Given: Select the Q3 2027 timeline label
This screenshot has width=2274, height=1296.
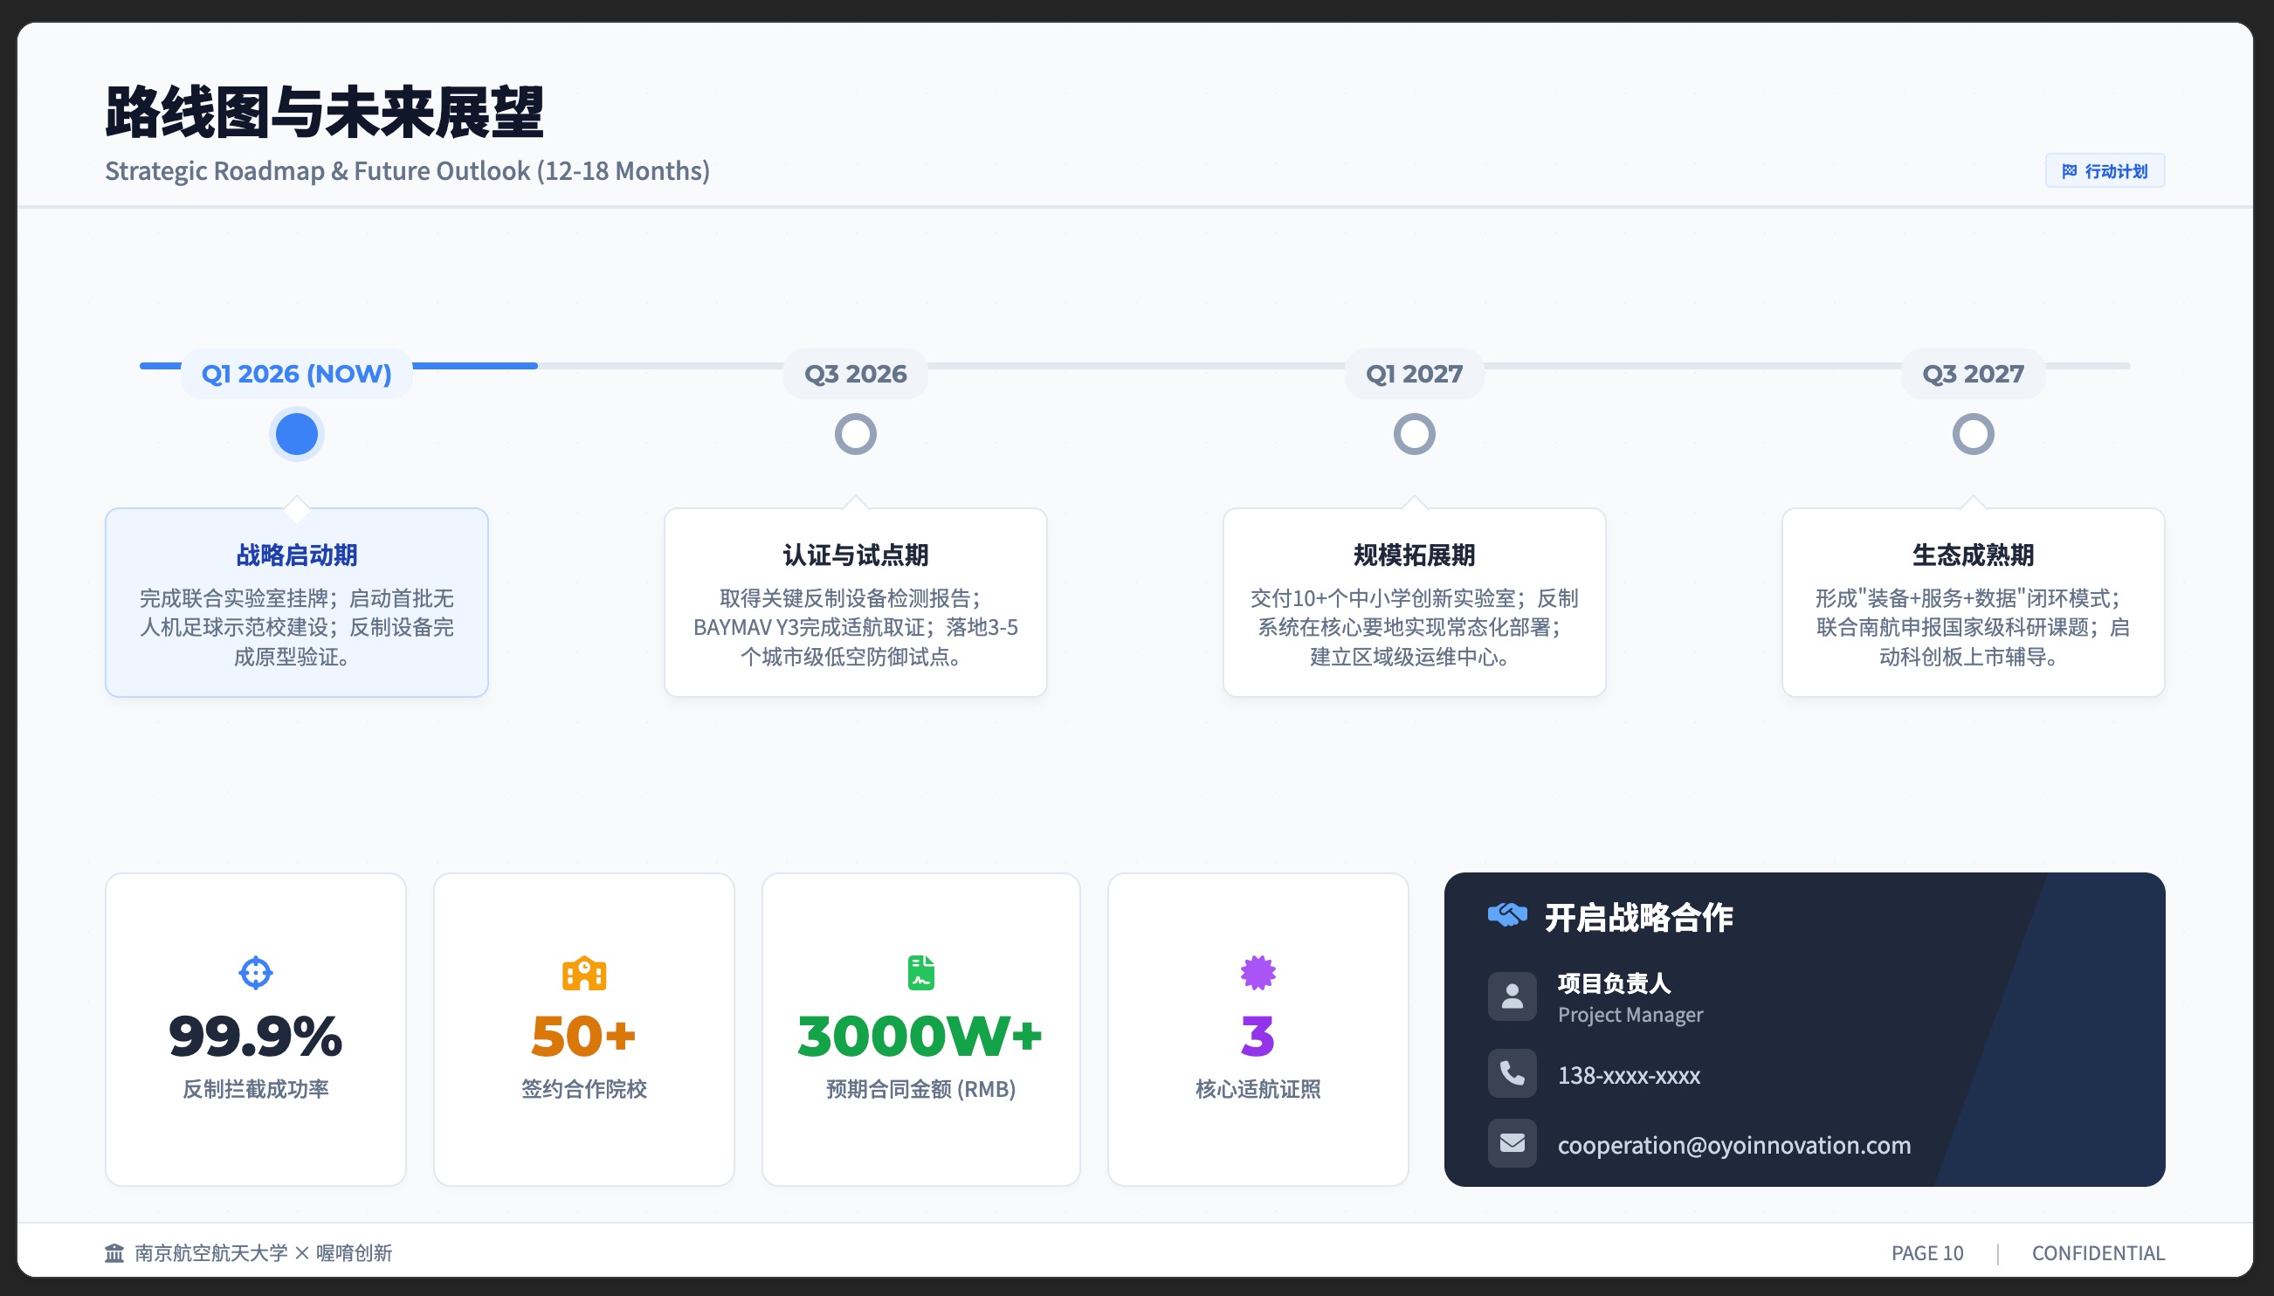Looking at the screenshot, I should [x=1974, y=374].
